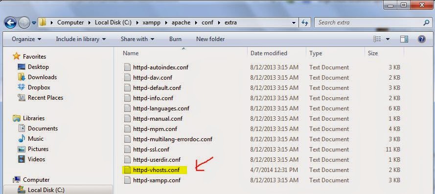Expand dropdown after Computer breadcrumb

coord(90,23)
